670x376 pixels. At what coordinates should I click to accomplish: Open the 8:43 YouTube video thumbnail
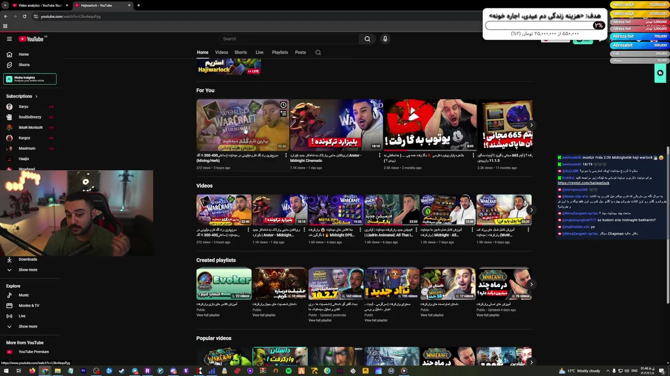click(x=430, y=125)
